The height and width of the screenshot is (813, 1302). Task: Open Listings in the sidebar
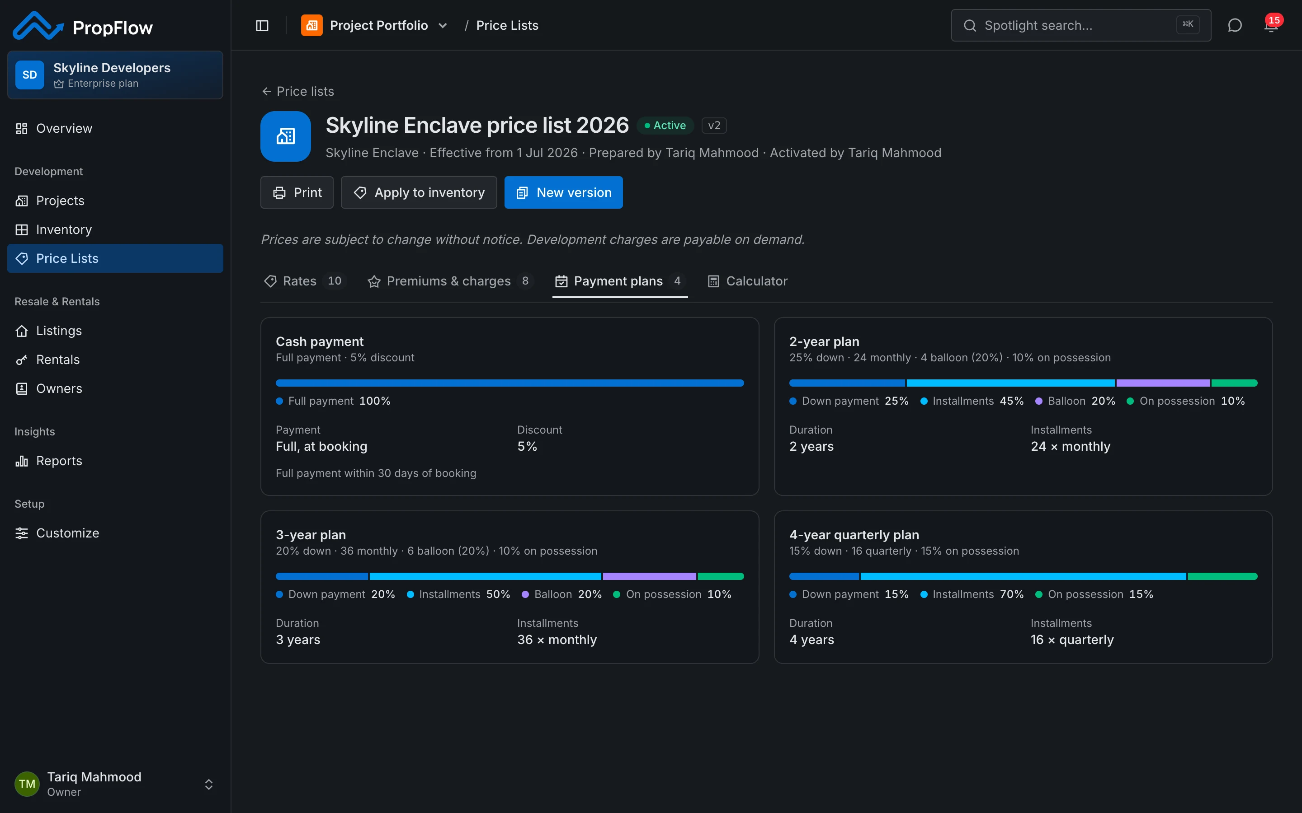pyautogui.click(x=115, y=331)
